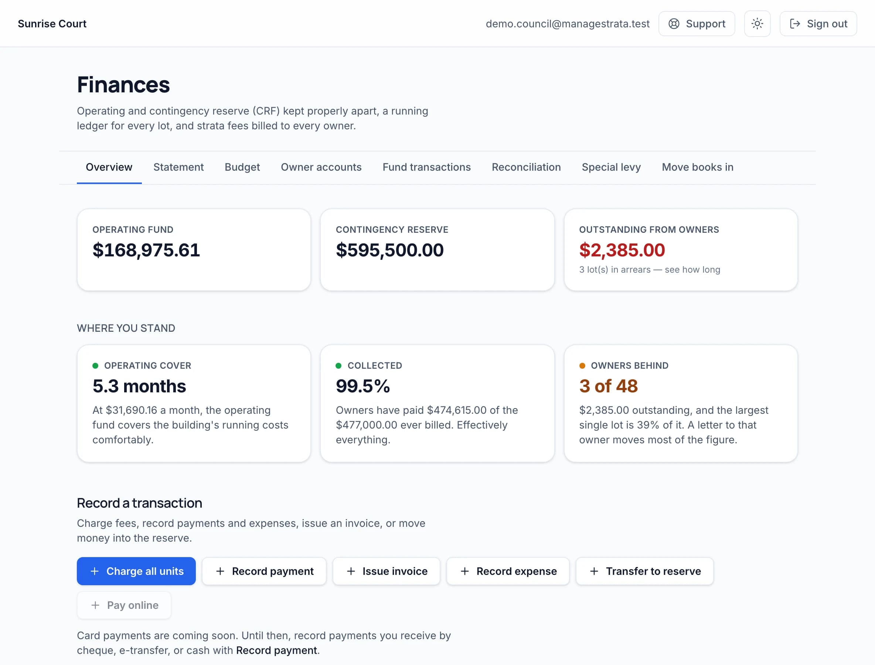The height and width of the screenshot is (665, 875).
Task: Open the Budget tab
Action: pyautogui.click(x=242, y=167)
